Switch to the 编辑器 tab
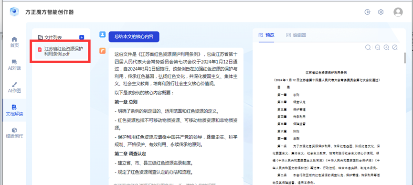Viewport: 413px width, 185px height. click(x=296, y=35)
